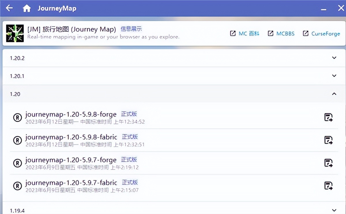Click release badge icon of journeymap-1.20-5.9.7-forge
Screen dimensions: 346x214
(x=18, y=163)
